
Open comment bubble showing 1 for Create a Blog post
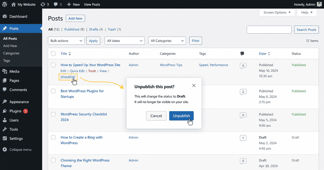coord(243,138)
